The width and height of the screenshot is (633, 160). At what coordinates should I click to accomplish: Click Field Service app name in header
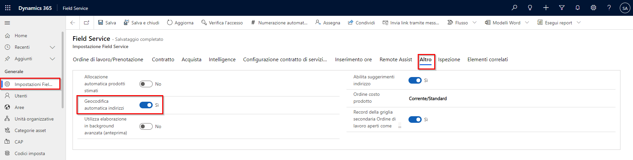[75, 8]
